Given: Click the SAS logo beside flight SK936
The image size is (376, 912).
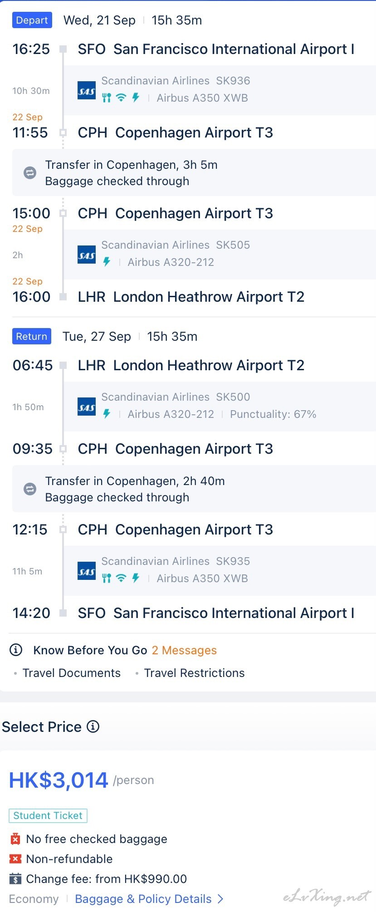Looking at the screenshot, I should pyautogui.click(x=87, y=90).
